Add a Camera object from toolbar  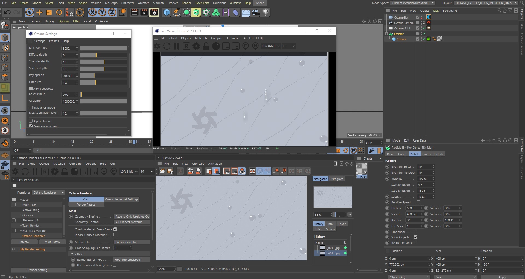coord(256,12)
